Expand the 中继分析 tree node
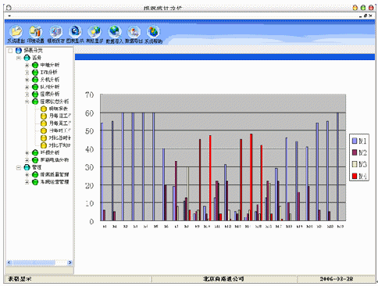 [27, 65]
